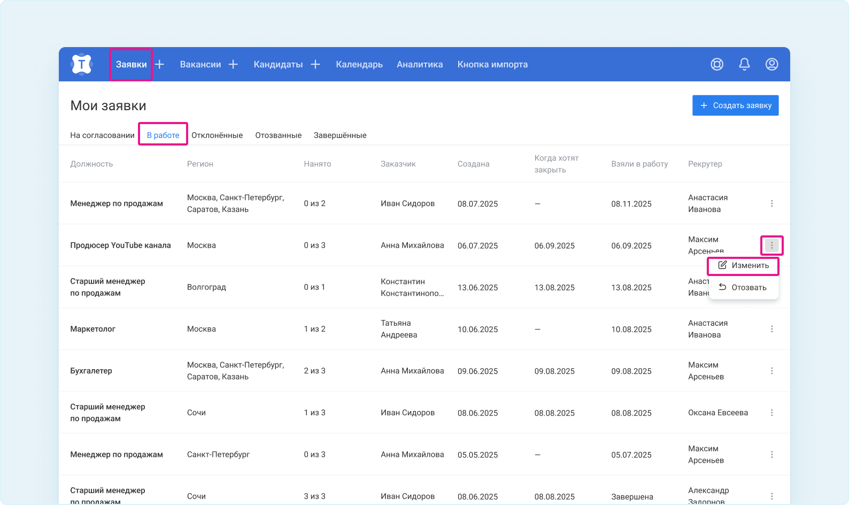The image size is (849, 505).
Task: Click the plus icon next to Вакансии
Action: pos(233,64)
